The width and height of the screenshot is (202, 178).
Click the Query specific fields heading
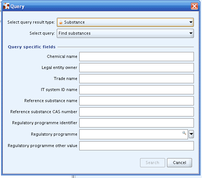[32, 47]
